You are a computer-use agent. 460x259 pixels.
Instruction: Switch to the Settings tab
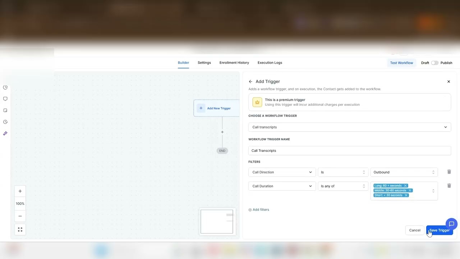coord(204,63)
